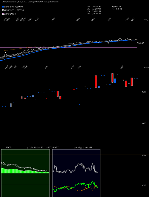Select the 'DOW MT: 1207.88' legend text

point(14,10)
